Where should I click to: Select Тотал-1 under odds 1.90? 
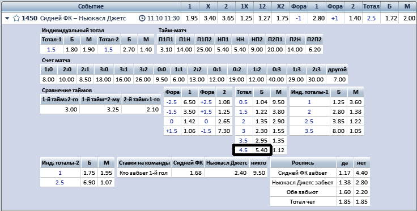(x=89, y=49)
